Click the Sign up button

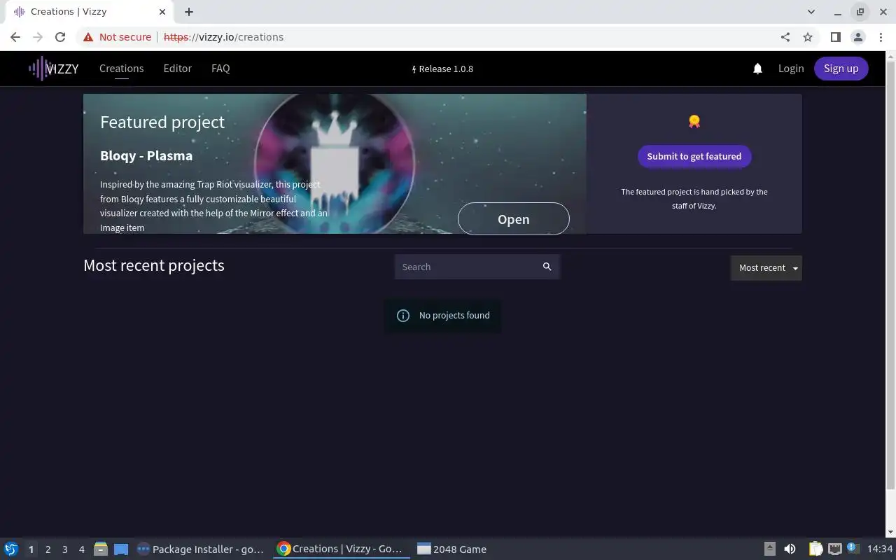click(x=841, y=69)
